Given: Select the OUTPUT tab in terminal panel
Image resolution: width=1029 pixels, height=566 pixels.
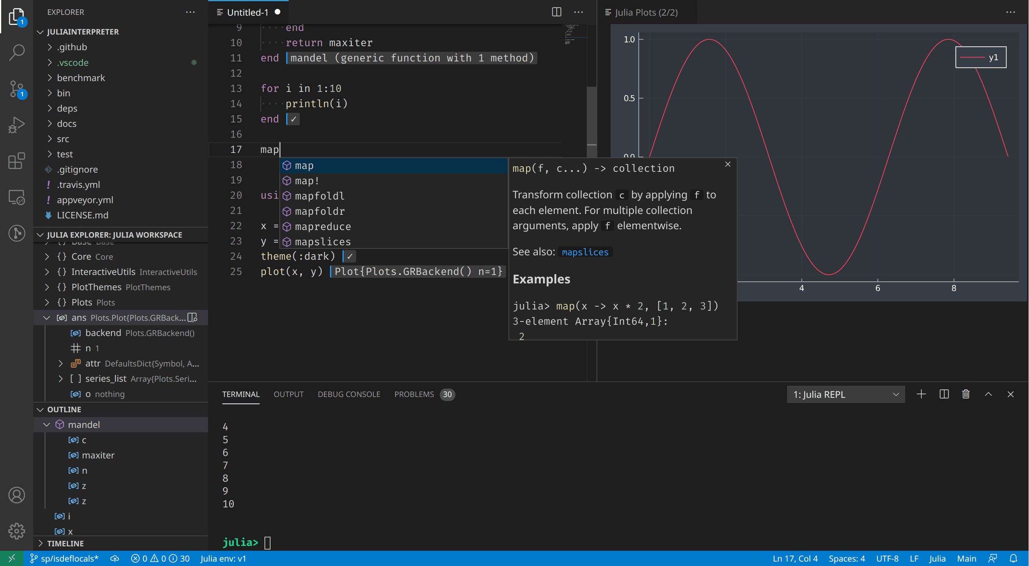Looking at the screenshot, I should 288,394.
